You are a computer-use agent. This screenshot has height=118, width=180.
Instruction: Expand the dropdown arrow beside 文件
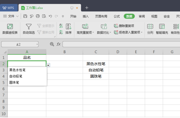point(17,16)
